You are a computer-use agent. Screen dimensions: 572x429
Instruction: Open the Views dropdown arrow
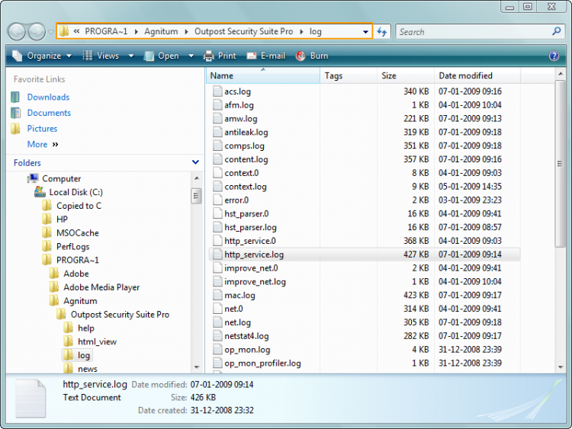pyautogui.click(x=131, y=56)
